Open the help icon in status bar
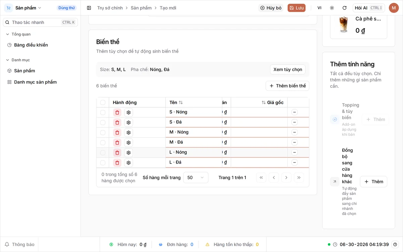The width and height of the screenshot is (403, 252). pos(395,244)
